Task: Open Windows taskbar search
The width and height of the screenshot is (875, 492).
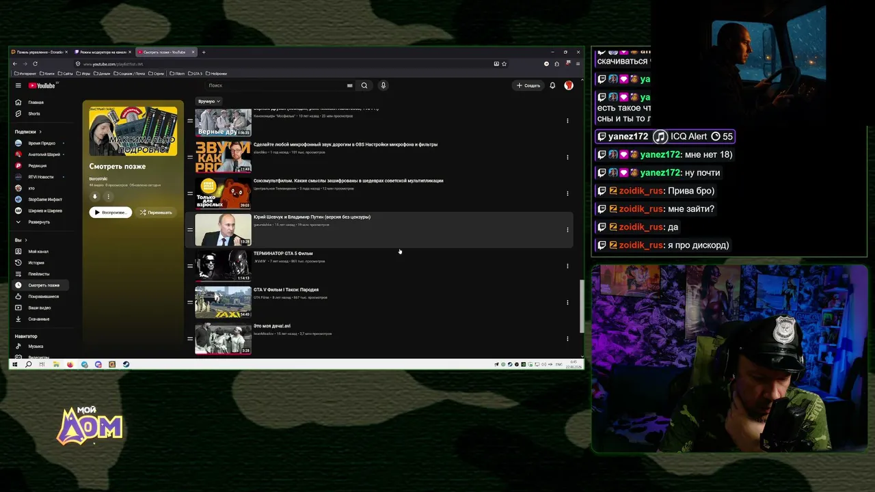Action: (x=28, y=364)
